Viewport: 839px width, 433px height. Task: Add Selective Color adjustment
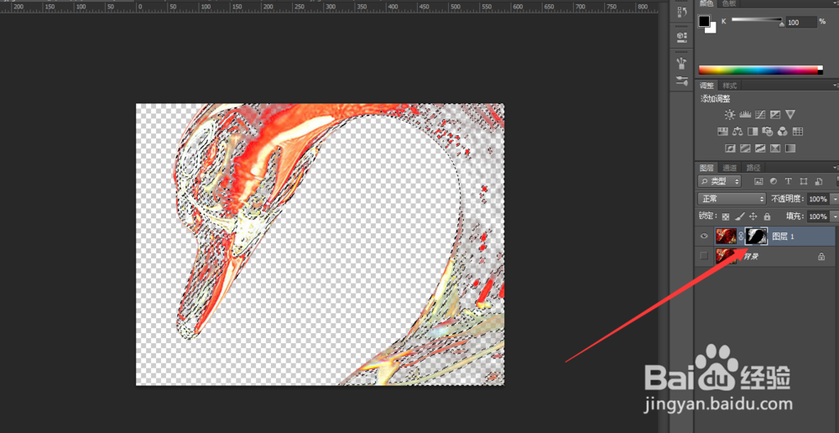point(774,149)
